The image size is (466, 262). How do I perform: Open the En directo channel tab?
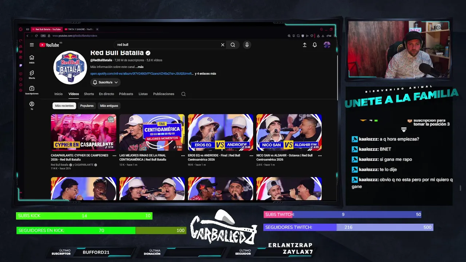point(106,94)
